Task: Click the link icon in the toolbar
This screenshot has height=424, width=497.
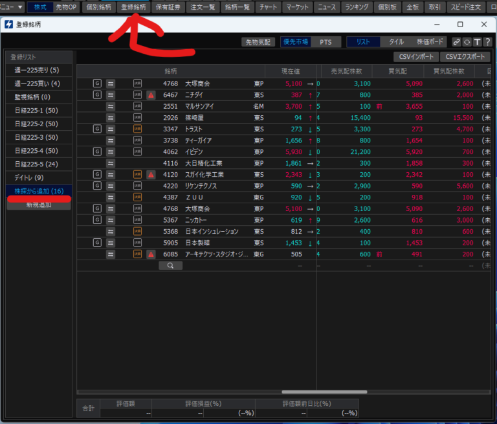Action: [457, 42]
